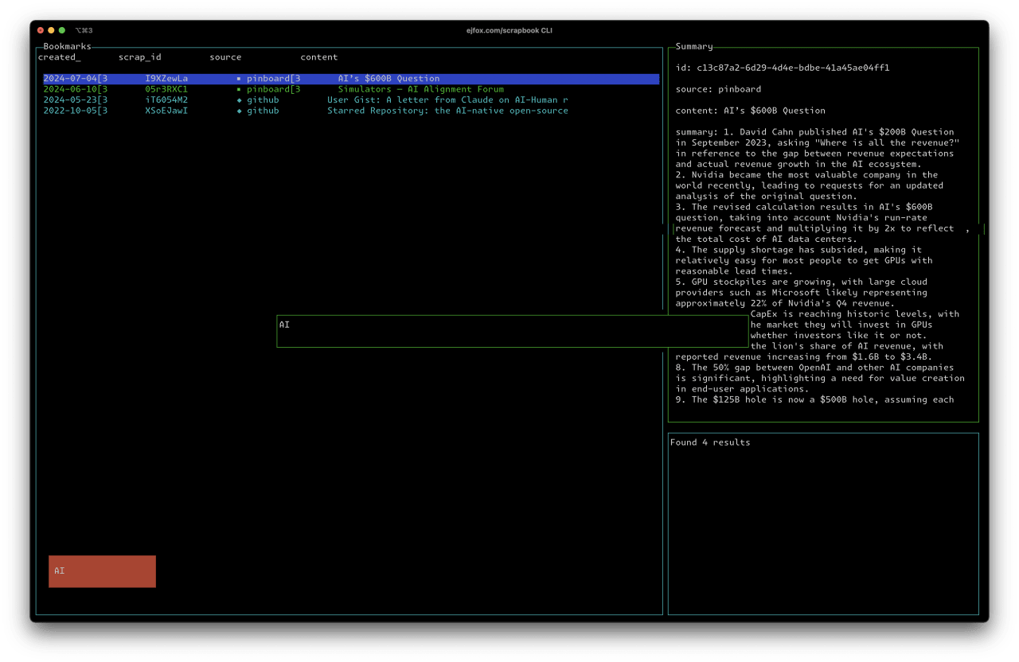1019x662 pixels.
Task: Click scrap ID iT6054M2
Action: click(166, 100)
